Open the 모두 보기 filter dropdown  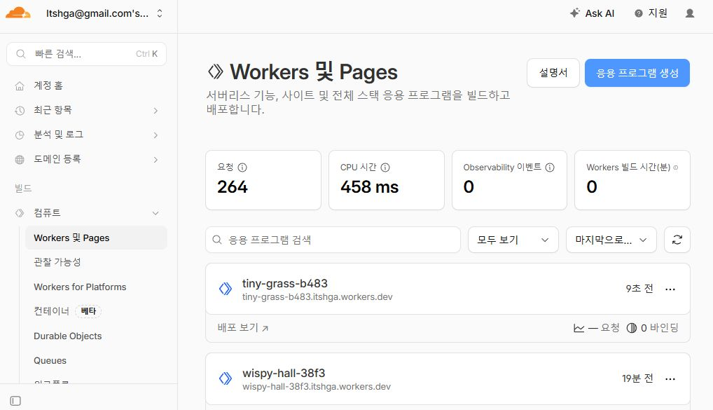[x=513, y=240]
